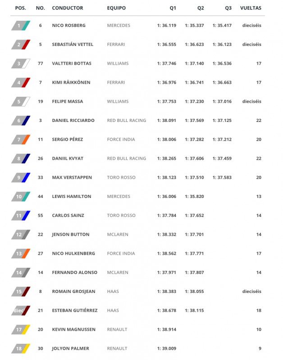Click position 2 badge beside Sebastián Vettel
283x360 pixels.
(x=21, y=45)
